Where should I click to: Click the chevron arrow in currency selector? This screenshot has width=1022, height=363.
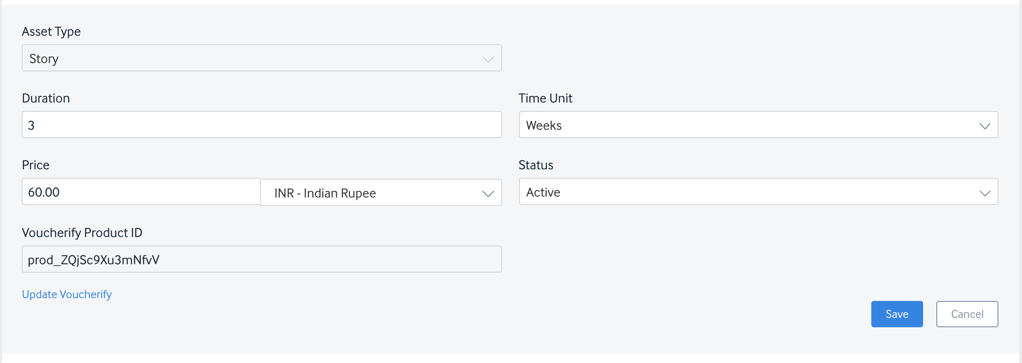coord(488,194)
